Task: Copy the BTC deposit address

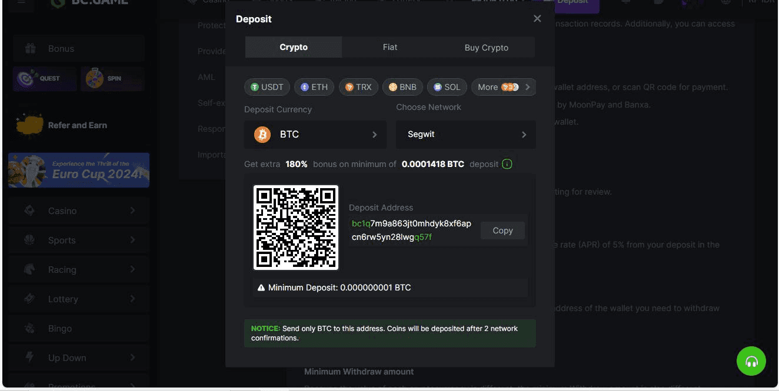Action: [x=502, y=230]
